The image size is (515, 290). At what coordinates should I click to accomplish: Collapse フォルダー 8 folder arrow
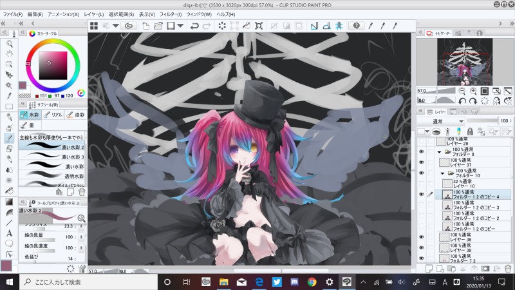[439, 152]
